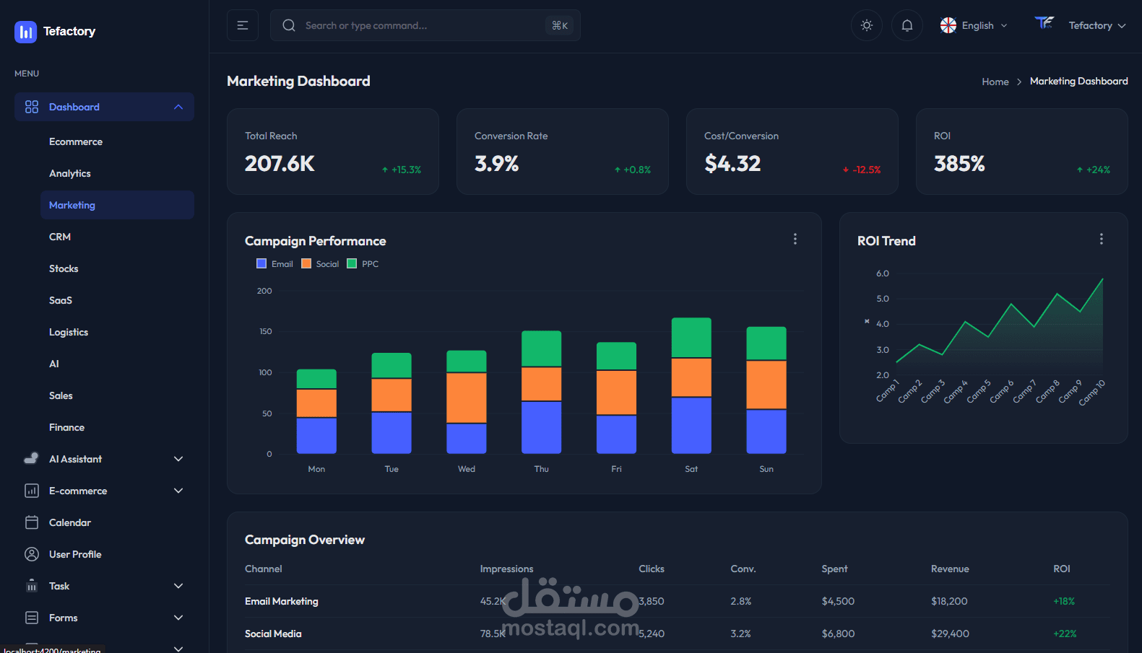Viewport: 1142px width, 653px height.
Task: Click the Calendar icon in sidebar
Action: click(32, 522)
